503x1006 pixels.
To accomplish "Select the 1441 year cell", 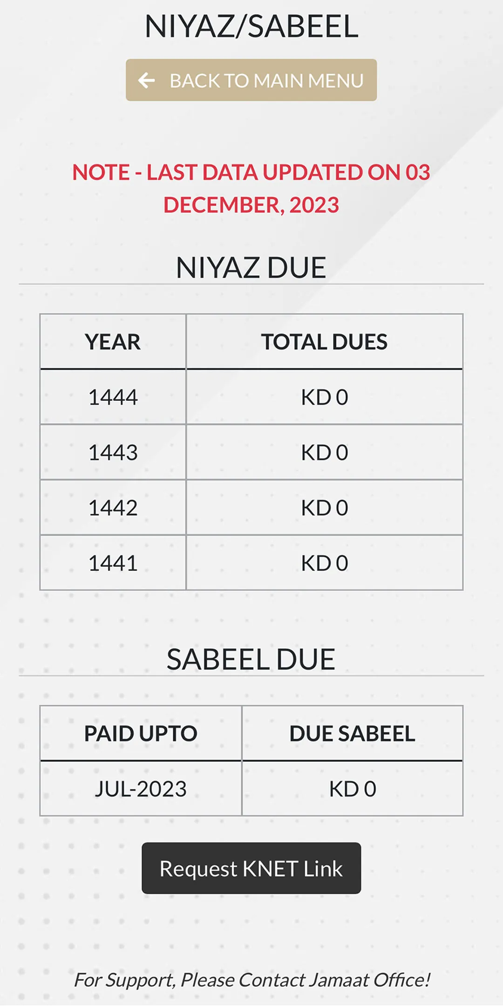I will coord(113,563).
